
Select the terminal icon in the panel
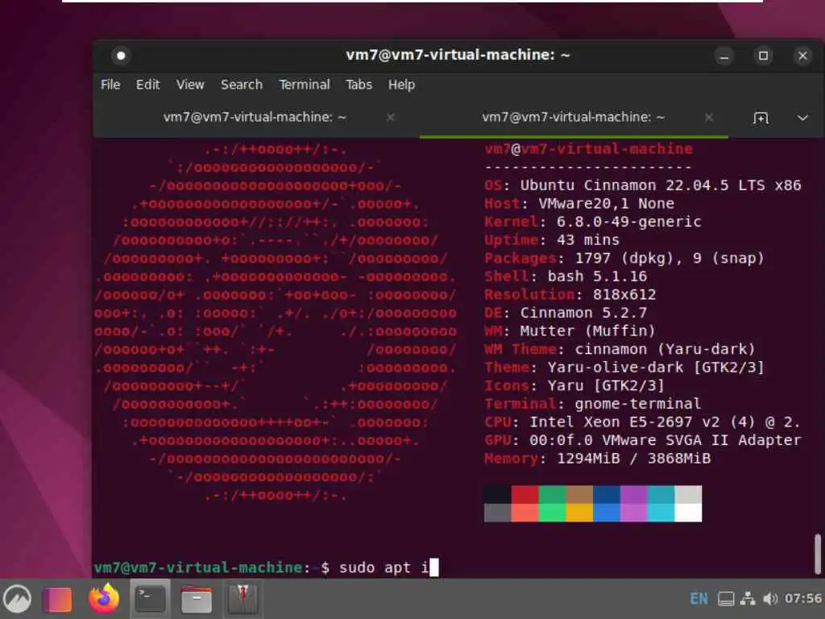point(150,599)
